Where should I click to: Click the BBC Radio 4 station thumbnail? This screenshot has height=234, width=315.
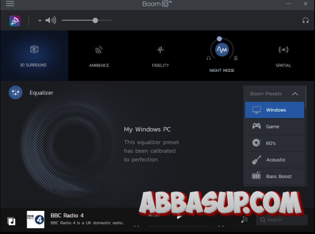(x=36, y=219)
